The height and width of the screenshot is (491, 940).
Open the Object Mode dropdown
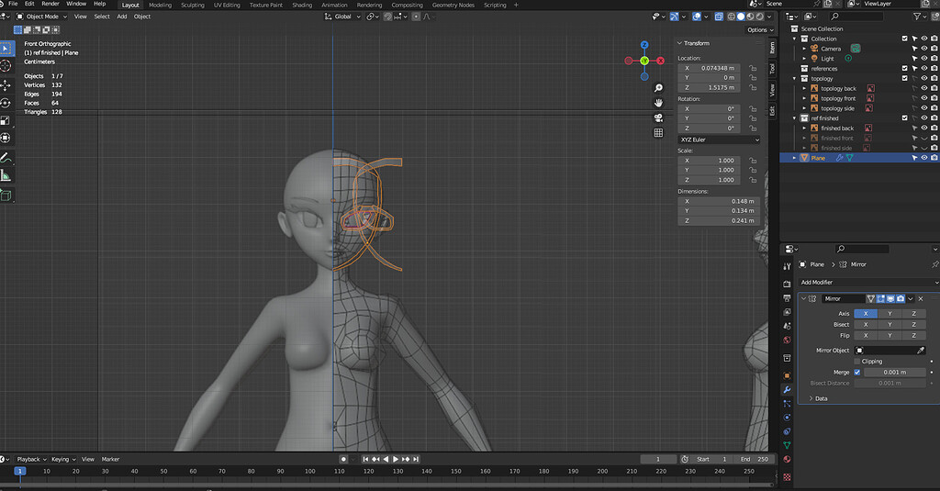tap(41, 17)
